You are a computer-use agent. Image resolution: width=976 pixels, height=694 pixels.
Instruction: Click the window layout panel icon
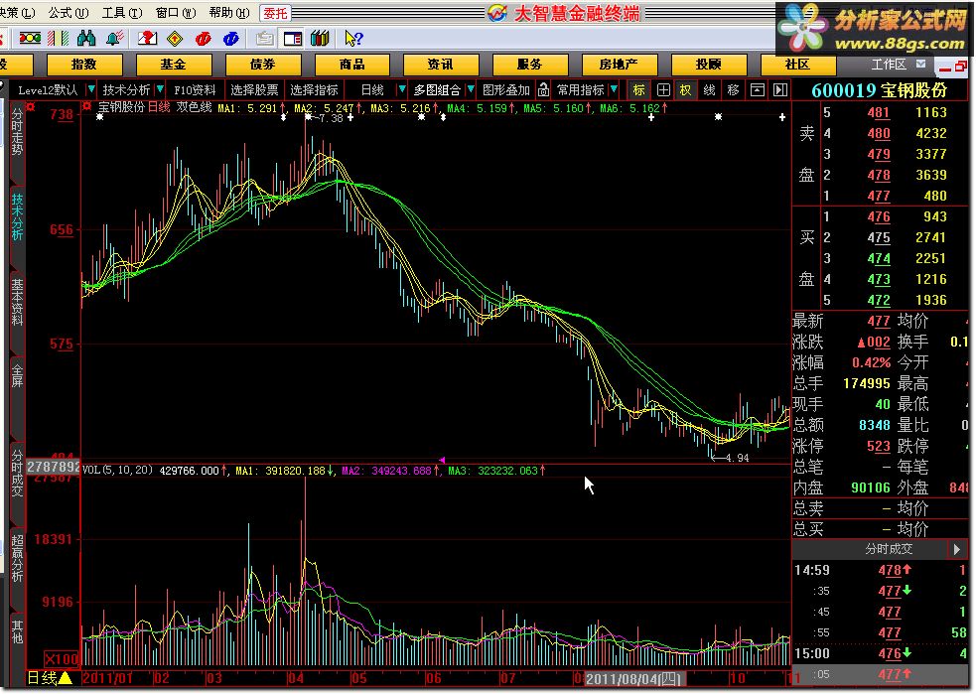(293, 39)
